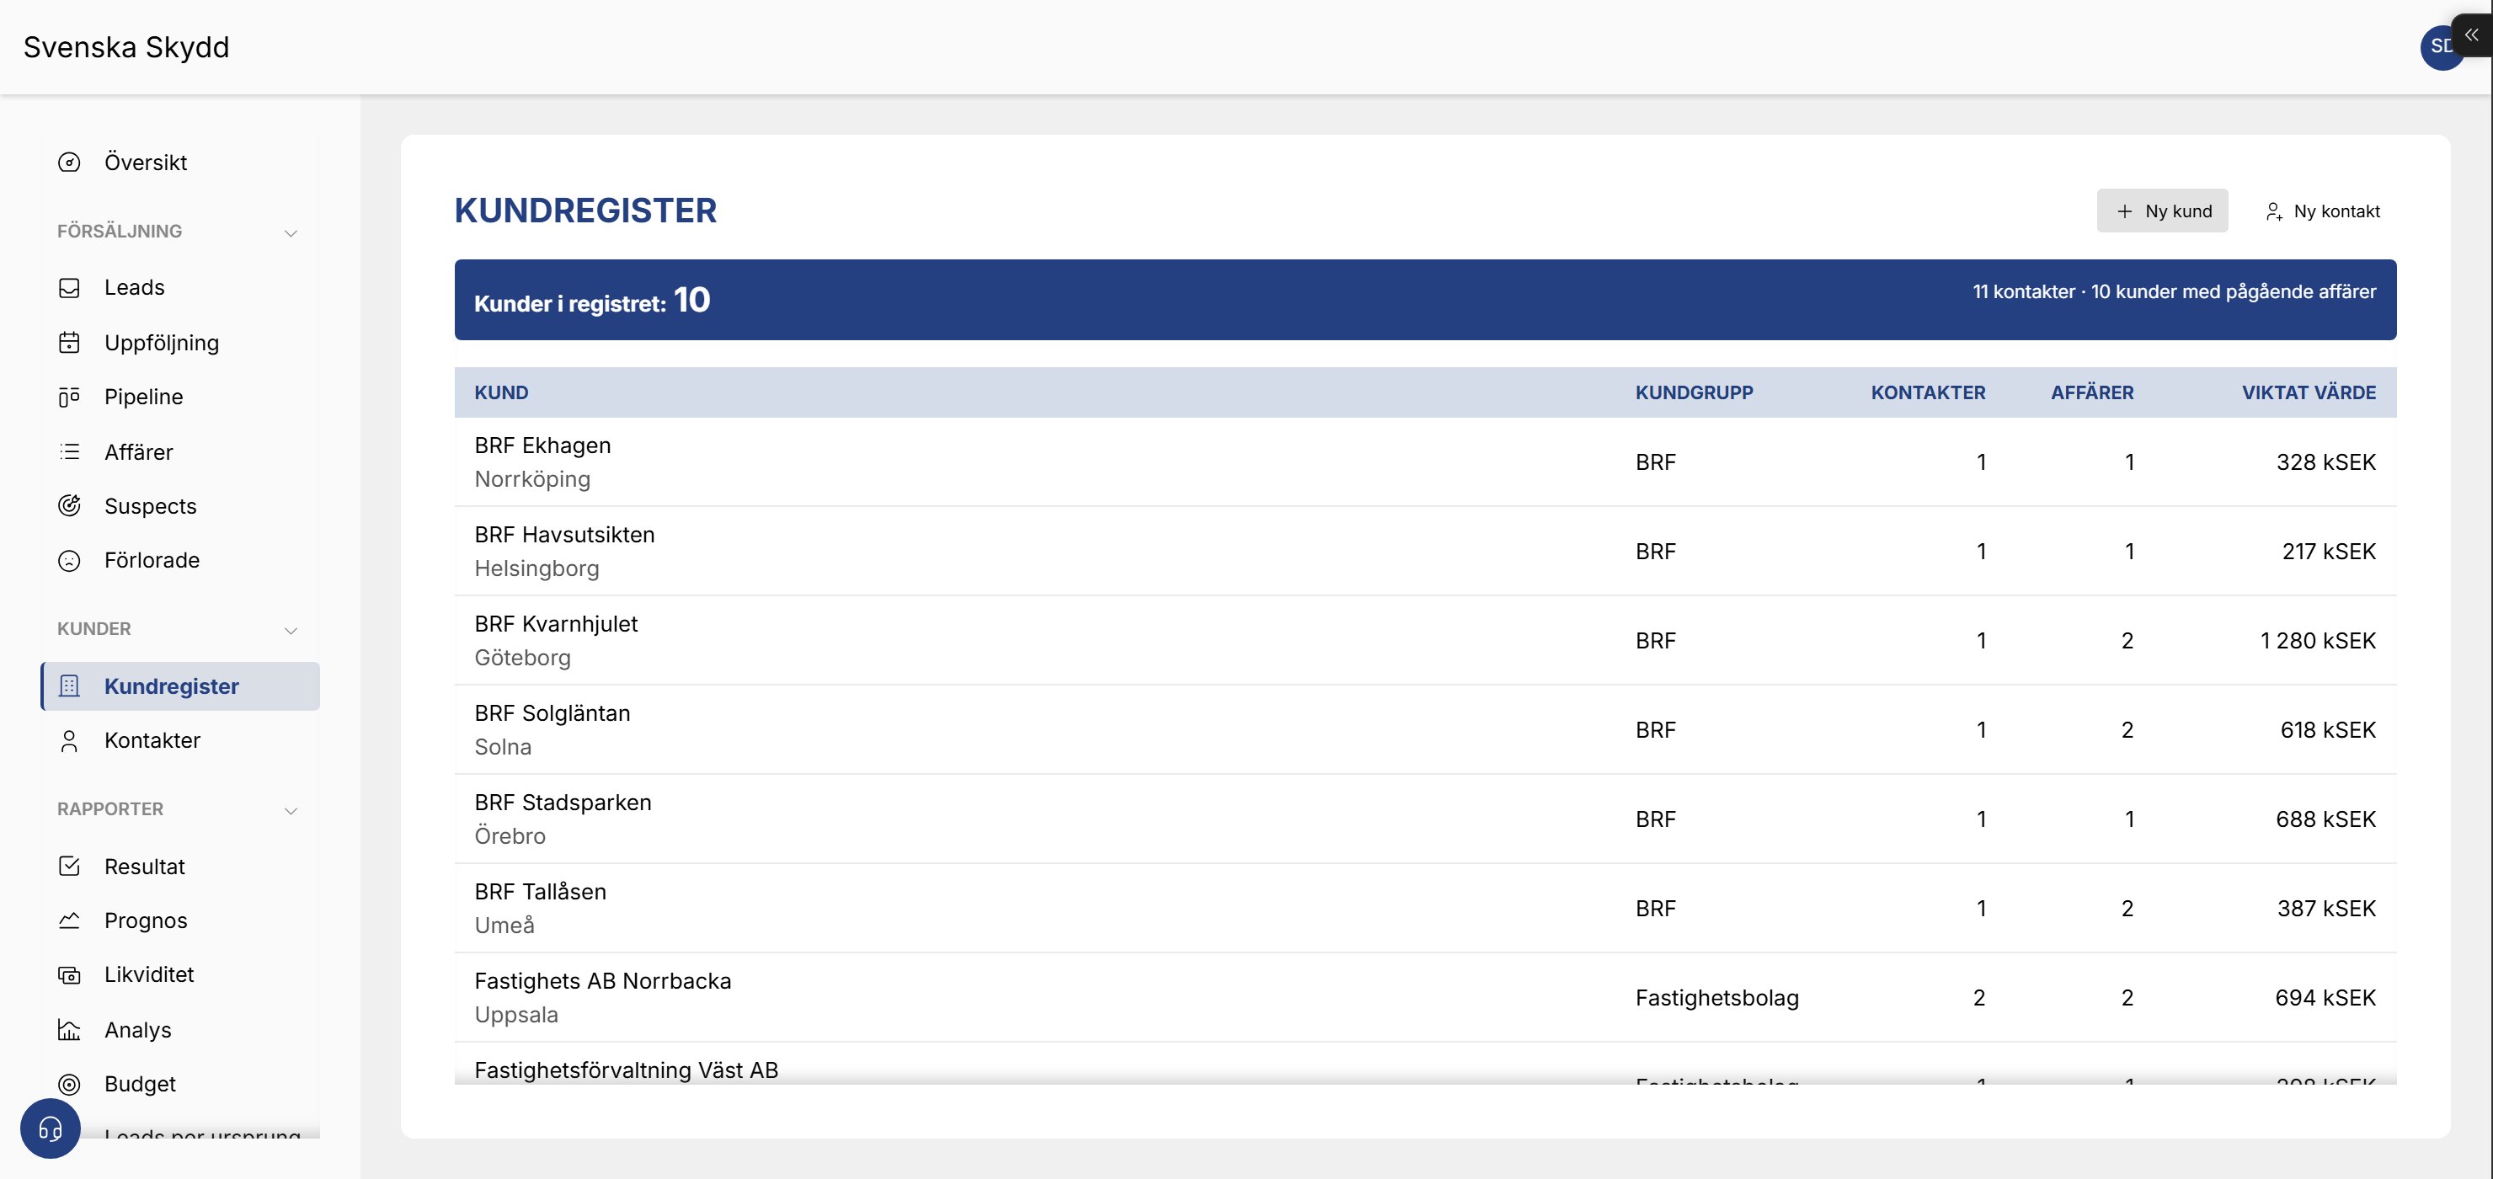Click the Uppföljning calendar icon
Image resolution: width=2493 pixels, height=1179 pixels.
click(69, 343)
